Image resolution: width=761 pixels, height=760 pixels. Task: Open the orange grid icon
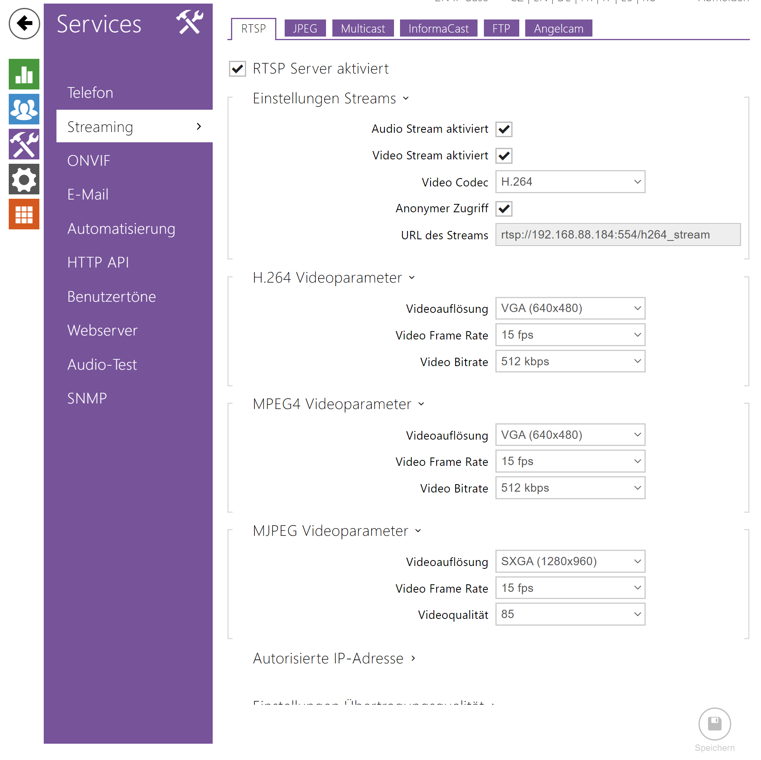24,214
